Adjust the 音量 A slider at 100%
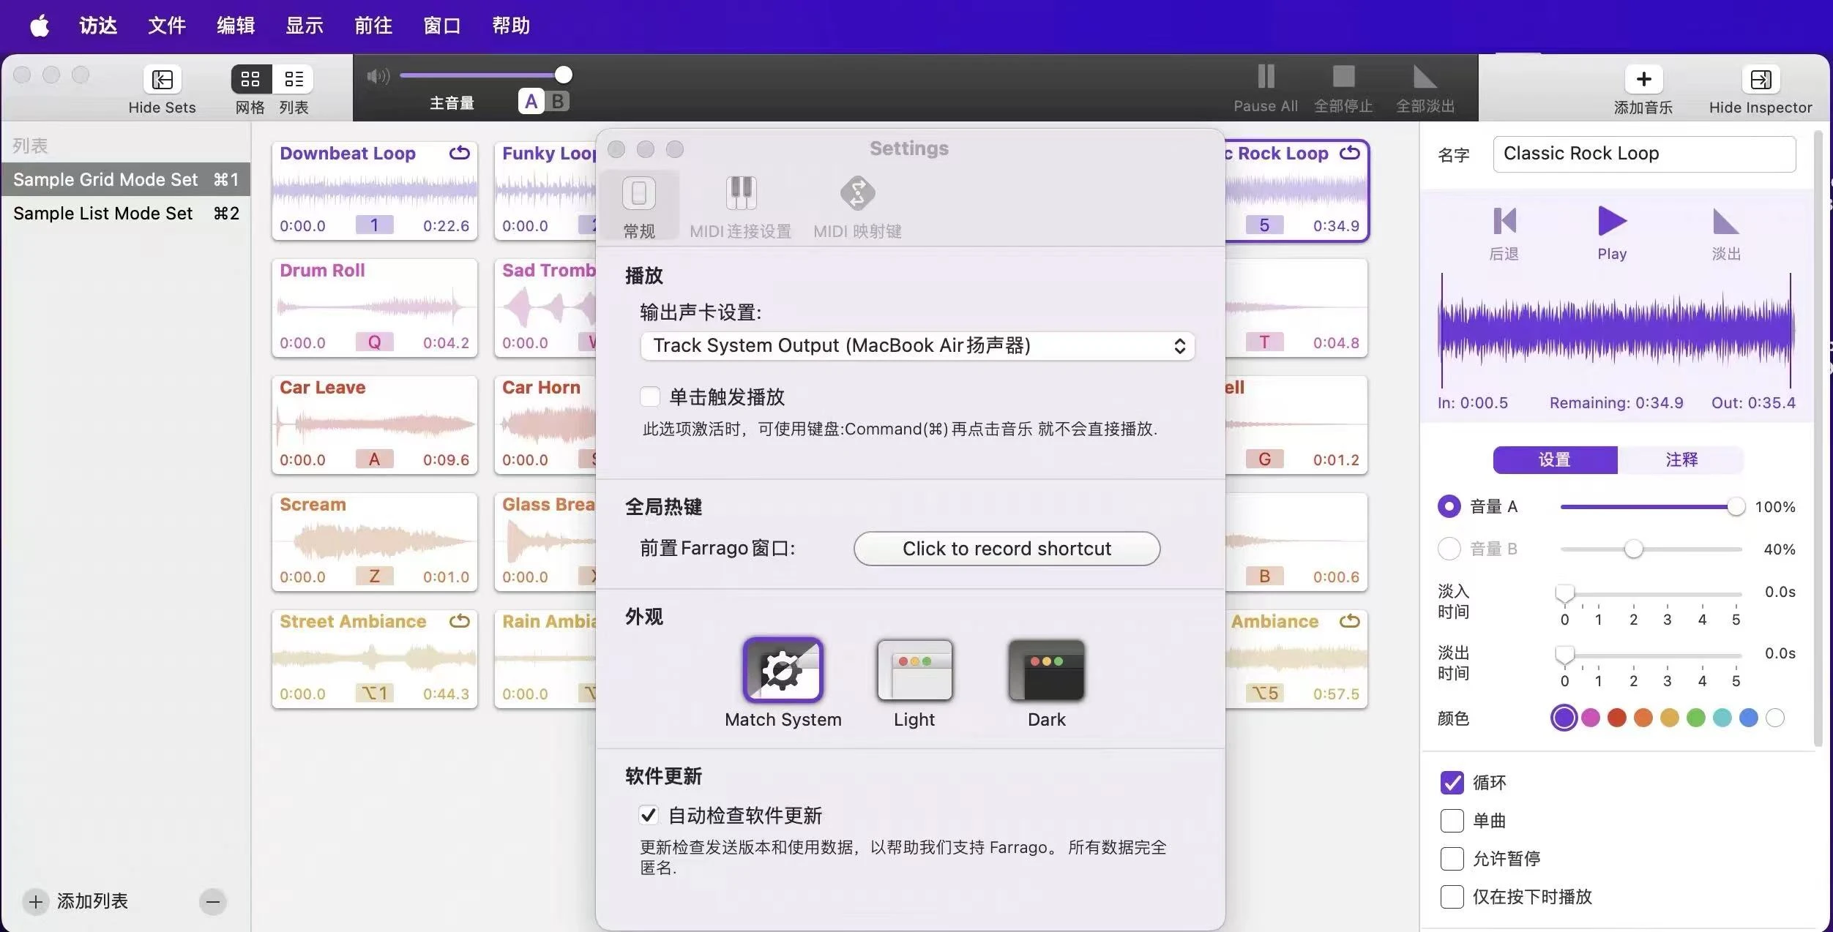Screen dimensions: 1833x932 [1652, 506]
